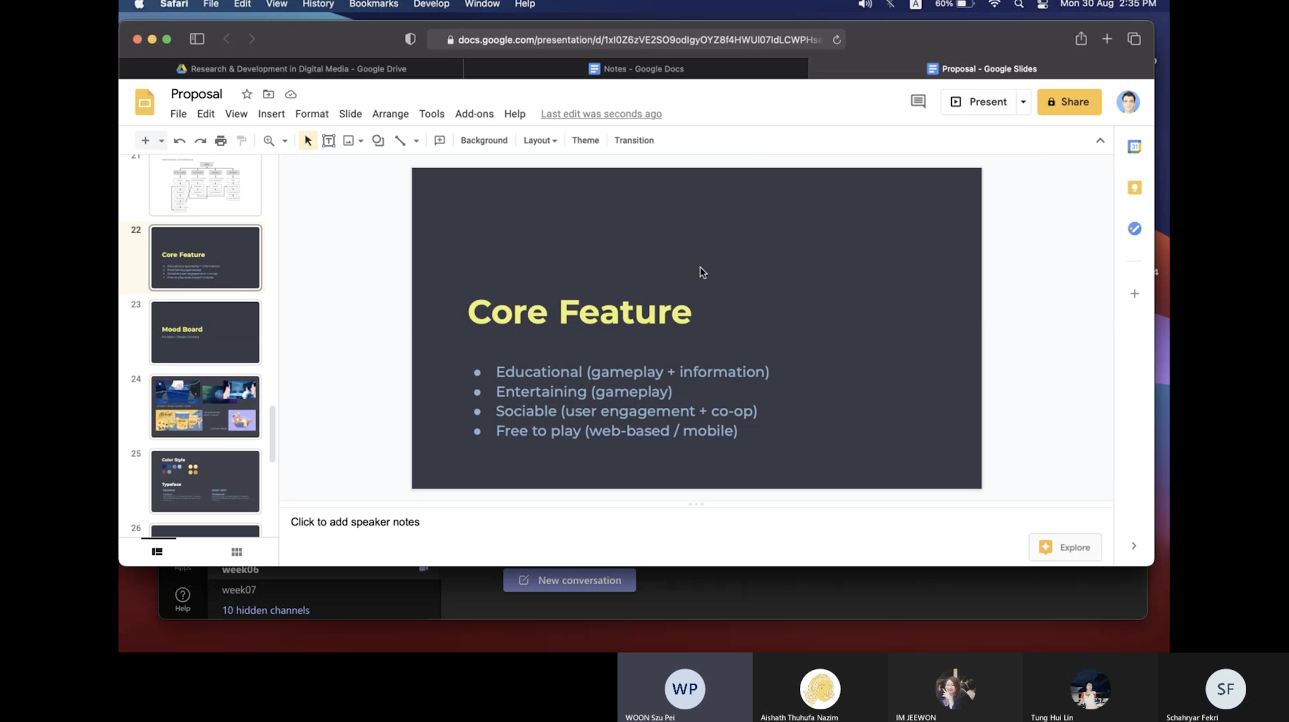Open the Format menu
1289x722 pixels.
tap(312, 114)
